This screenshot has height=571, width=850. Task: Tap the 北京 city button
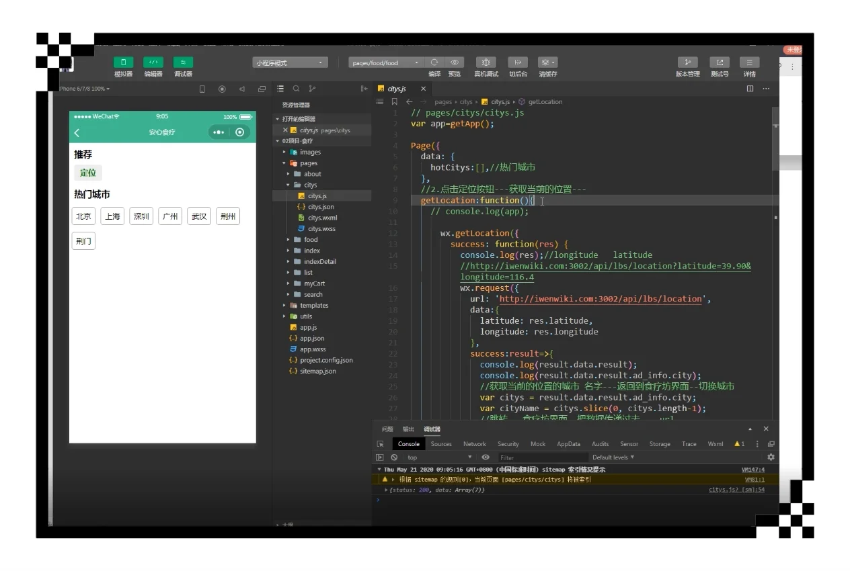pos(83,216)
